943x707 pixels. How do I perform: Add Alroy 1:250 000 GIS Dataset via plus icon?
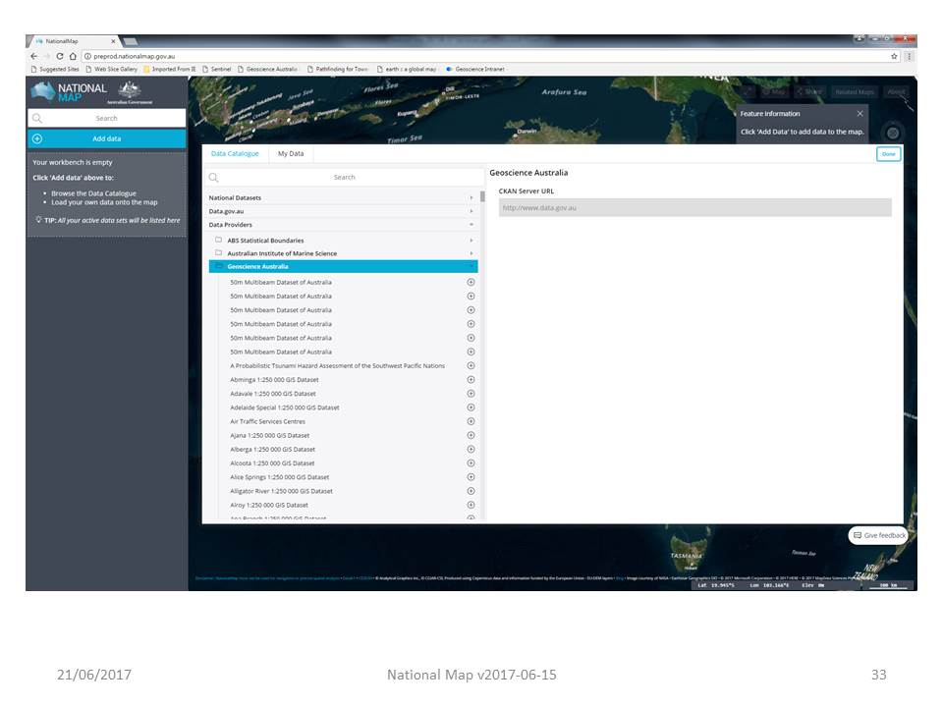click(471, 505)
